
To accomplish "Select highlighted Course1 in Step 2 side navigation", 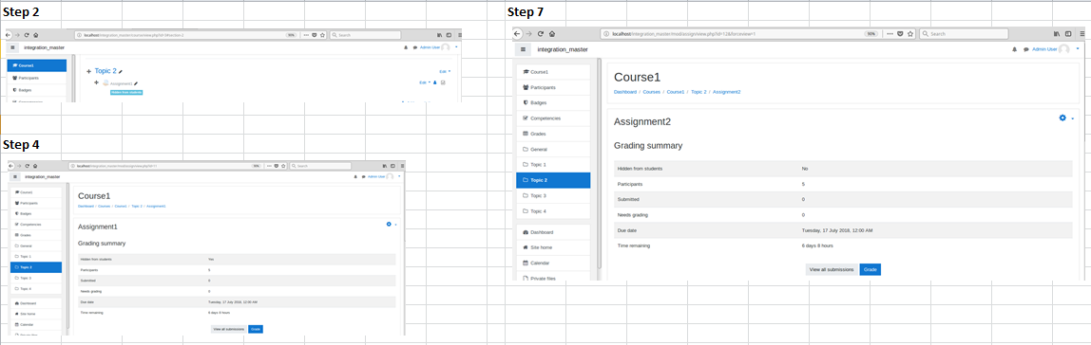I will pos(37,65).
